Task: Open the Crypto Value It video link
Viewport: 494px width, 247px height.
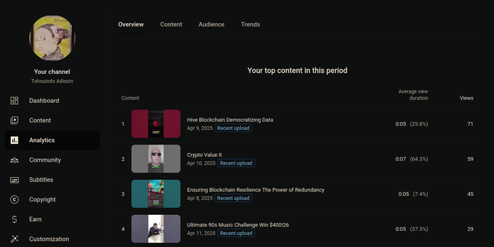Action: click(205, 154)
